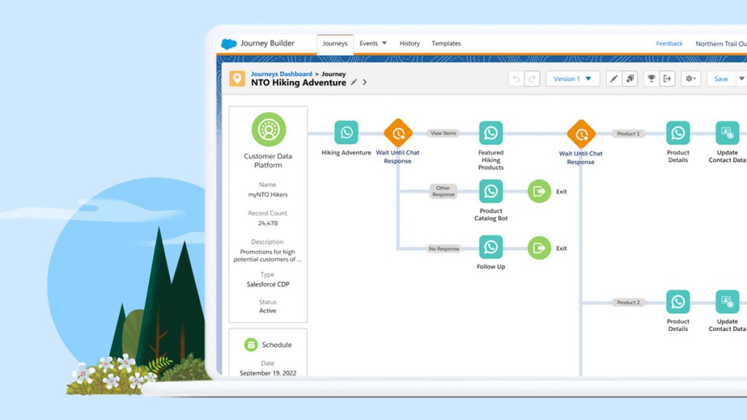Image resolution: width=747 pixels, height=420 pixels.
Task: Click the Save button
Action: pos(721,79)
